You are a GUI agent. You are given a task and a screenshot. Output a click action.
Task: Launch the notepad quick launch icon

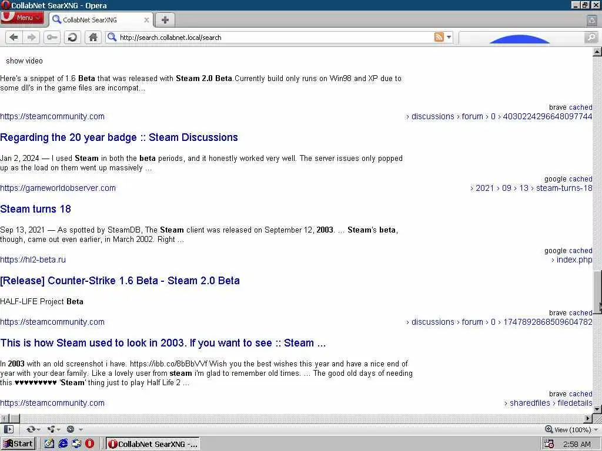pos(49,444)
